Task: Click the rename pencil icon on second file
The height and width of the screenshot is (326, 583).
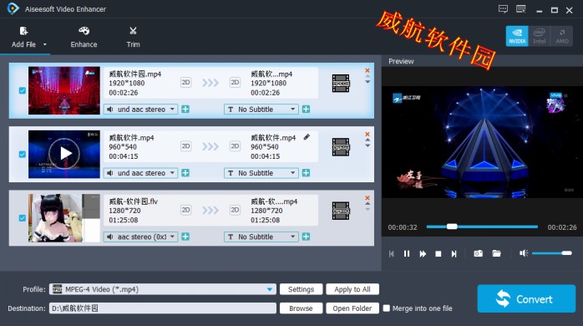Action: point(307,137)
